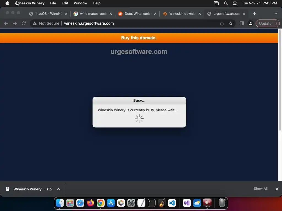Switch to the macOS - WineHQ tab

[48, 14]
